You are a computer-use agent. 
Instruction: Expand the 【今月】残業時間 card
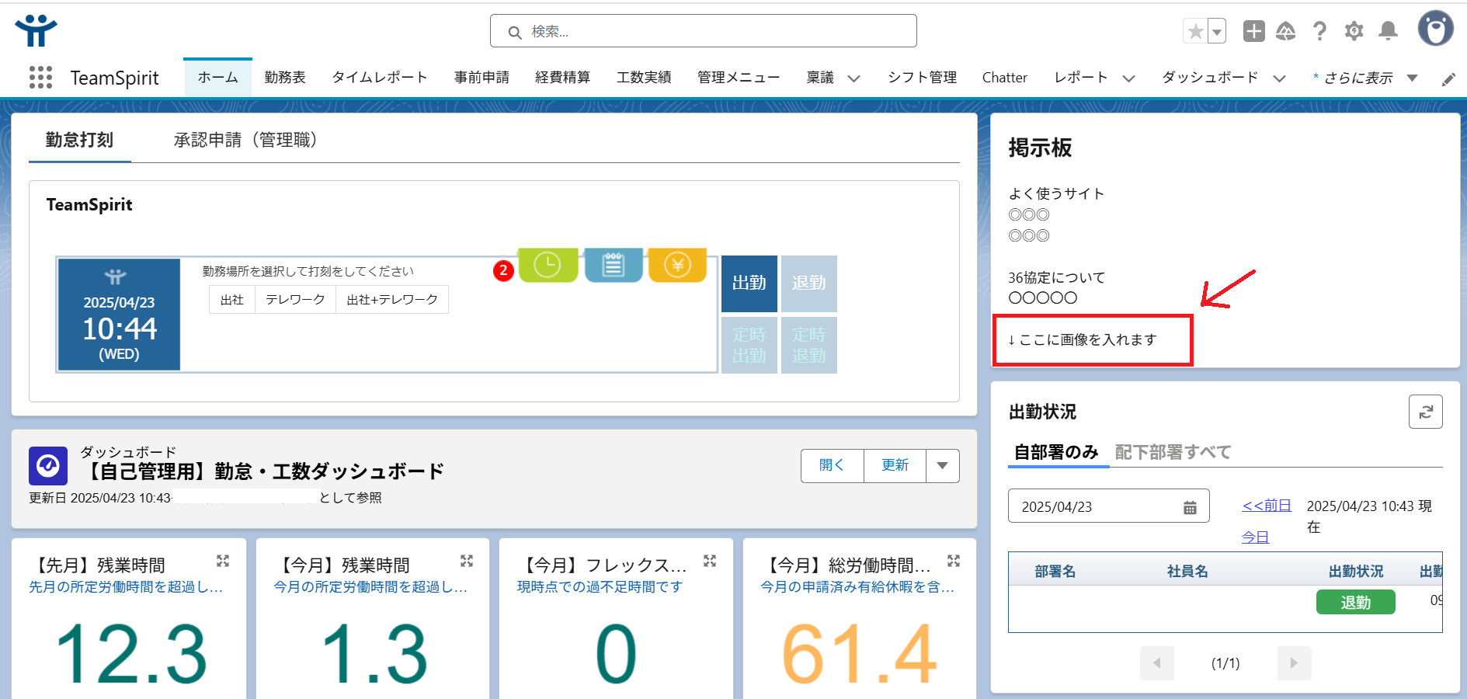pyautogui.click(x=467, y=561)
